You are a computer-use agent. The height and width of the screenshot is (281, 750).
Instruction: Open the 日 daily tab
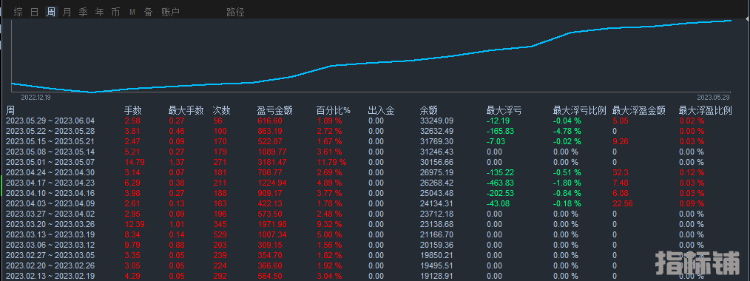[x=35, y=12]
